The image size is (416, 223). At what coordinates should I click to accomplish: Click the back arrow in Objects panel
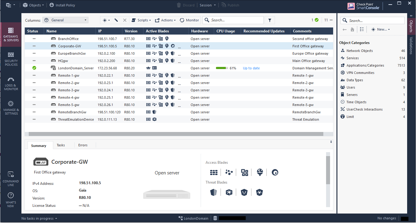[345, 29]
